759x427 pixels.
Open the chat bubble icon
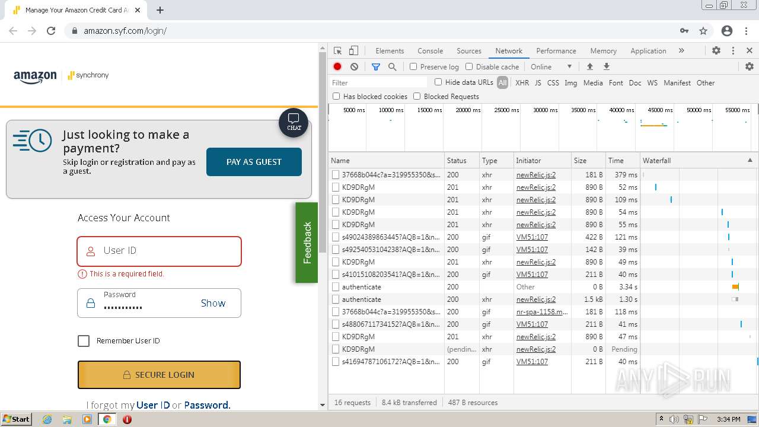point(294,123)
